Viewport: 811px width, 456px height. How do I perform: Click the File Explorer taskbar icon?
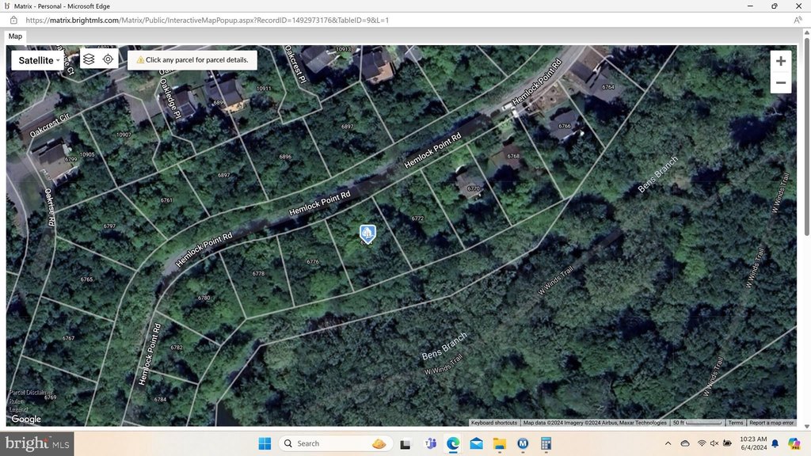point(500,443)
